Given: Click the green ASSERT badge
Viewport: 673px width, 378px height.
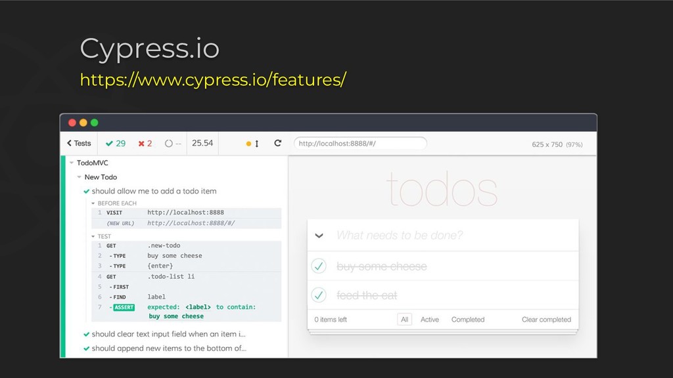Looking at the screenshot, I should click(124, 307).
